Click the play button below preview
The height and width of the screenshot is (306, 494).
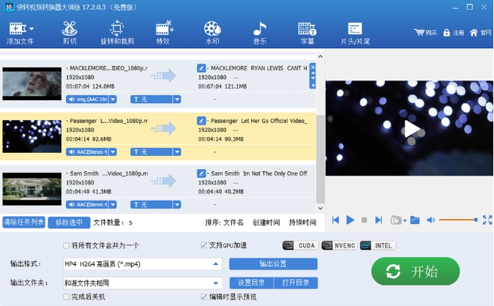(x=350, y=220)
